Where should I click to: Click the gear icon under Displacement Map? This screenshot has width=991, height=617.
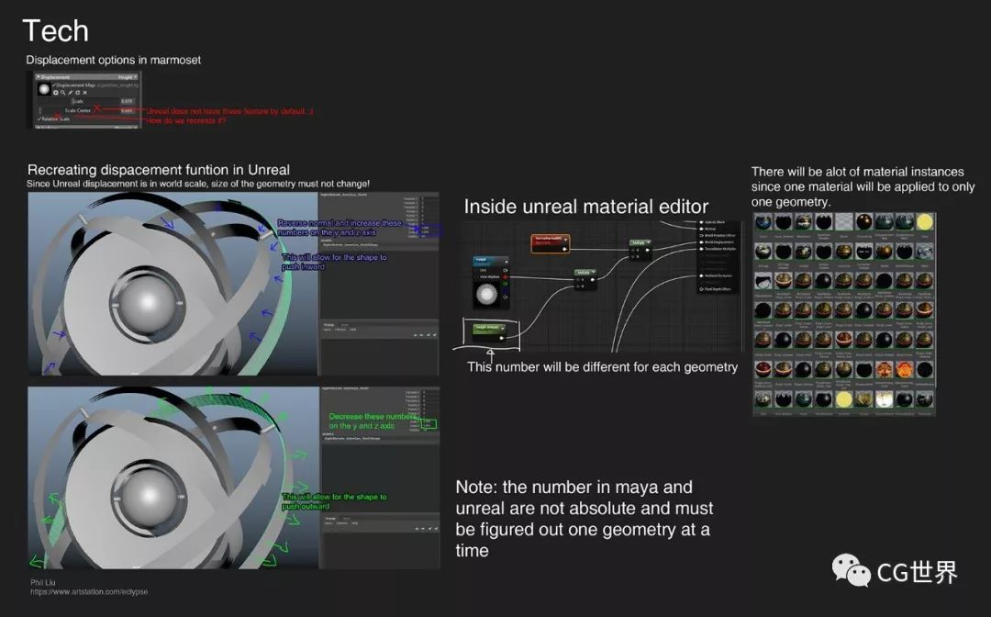[56, 93]
